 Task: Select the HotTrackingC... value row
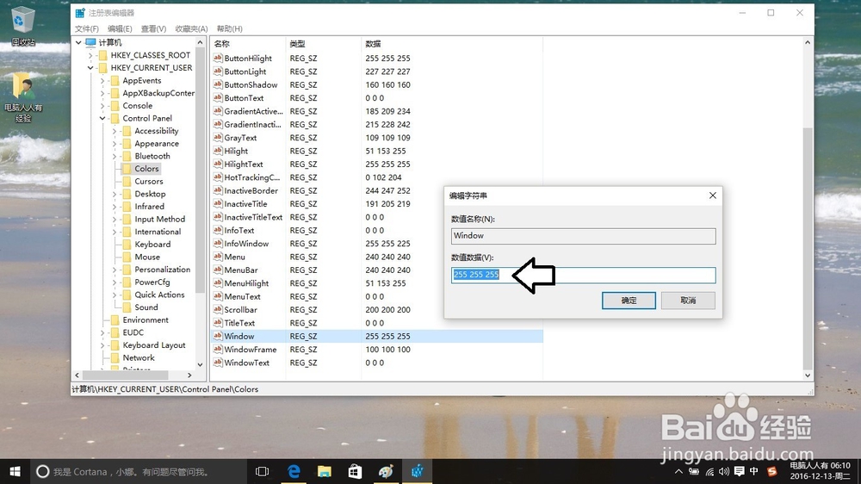pos(377,177)
